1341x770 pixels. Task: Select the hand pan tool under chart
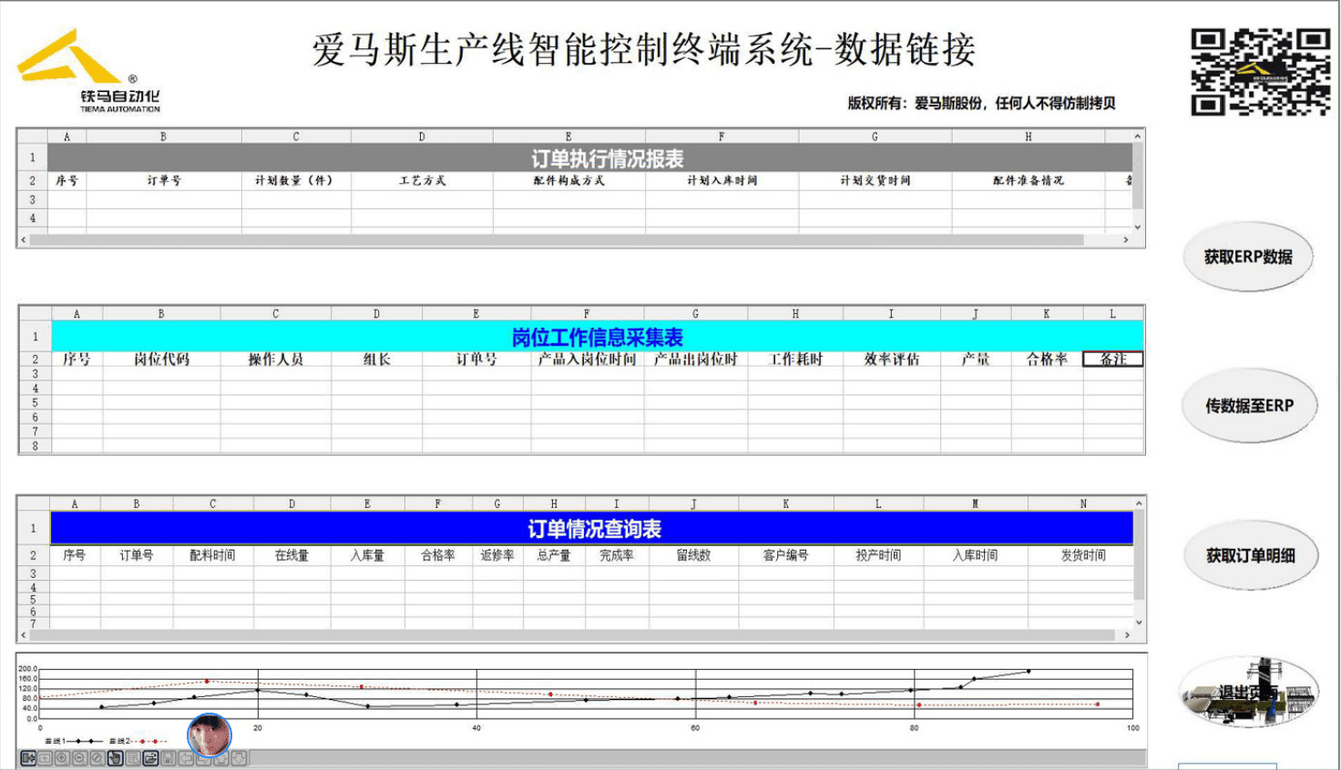(x=115, y=758)
